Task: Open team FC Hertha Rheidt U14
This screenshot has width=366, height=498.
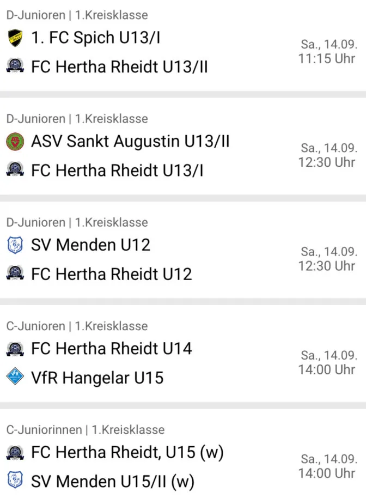Action: 112,348
